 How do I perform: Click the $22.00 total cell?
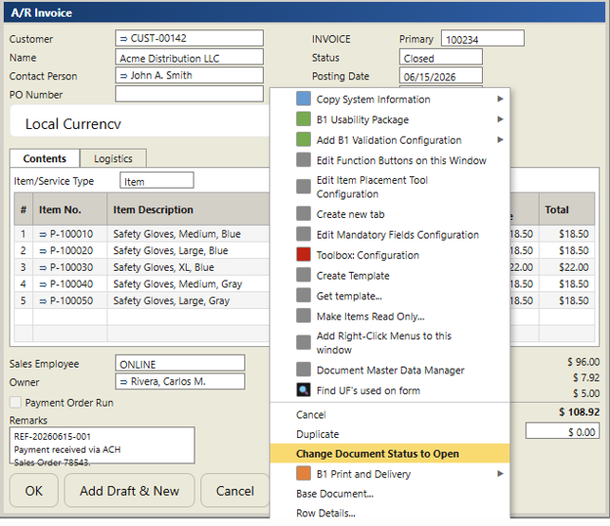coord(567,267)
